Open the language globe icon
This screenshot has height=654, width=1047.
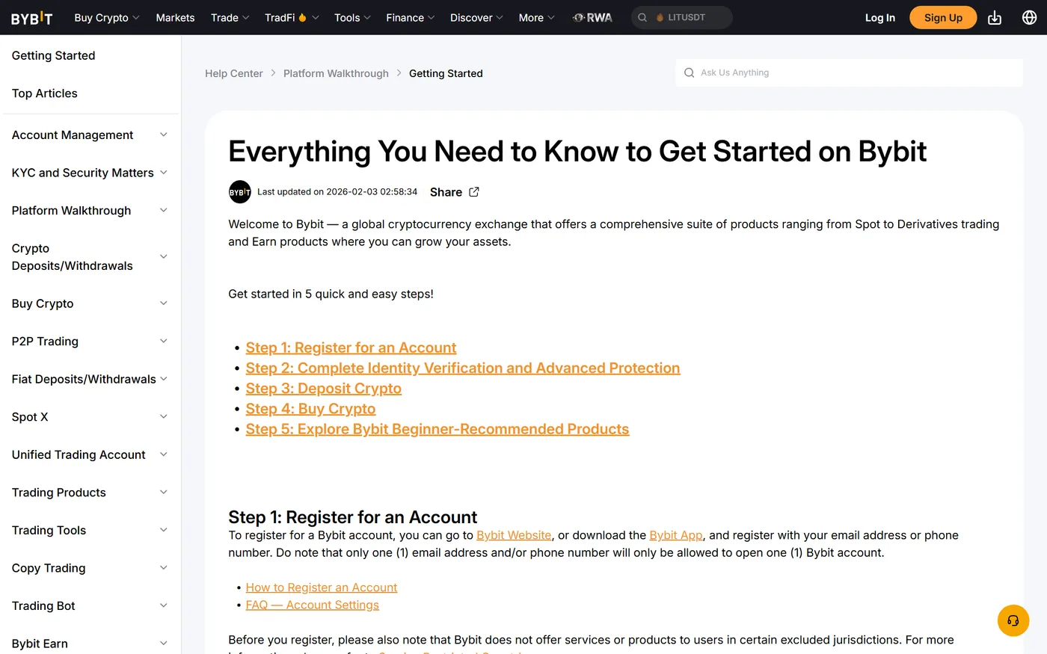[1030, 18]
